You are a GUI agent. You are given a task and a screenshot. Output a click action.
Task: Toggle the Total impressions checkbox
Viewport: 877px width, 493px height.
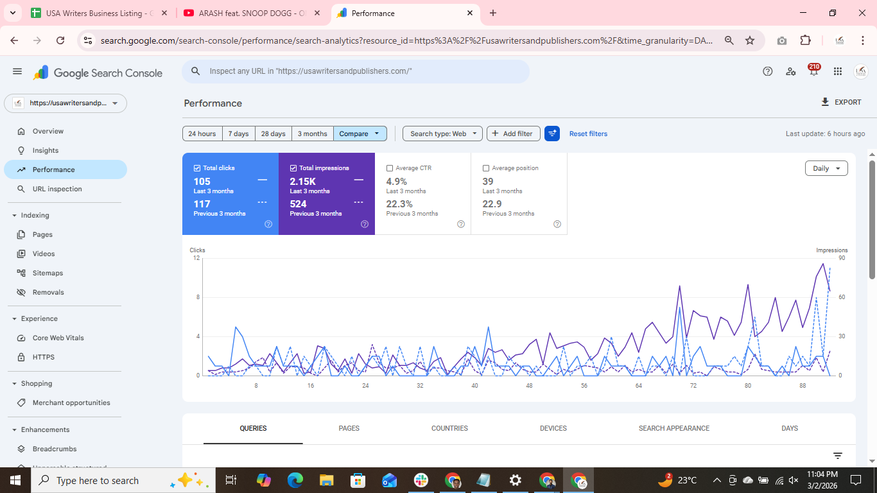coord(293,168)
